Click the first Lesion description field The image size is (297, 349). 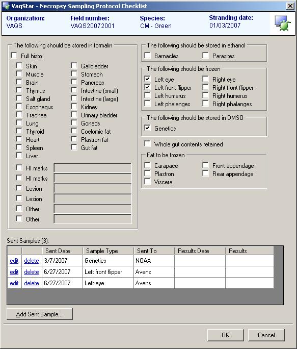(93, 188)
